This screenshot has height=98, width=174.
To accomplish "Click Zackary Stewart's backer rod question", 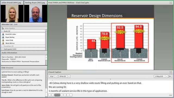I will pos(21,76).
